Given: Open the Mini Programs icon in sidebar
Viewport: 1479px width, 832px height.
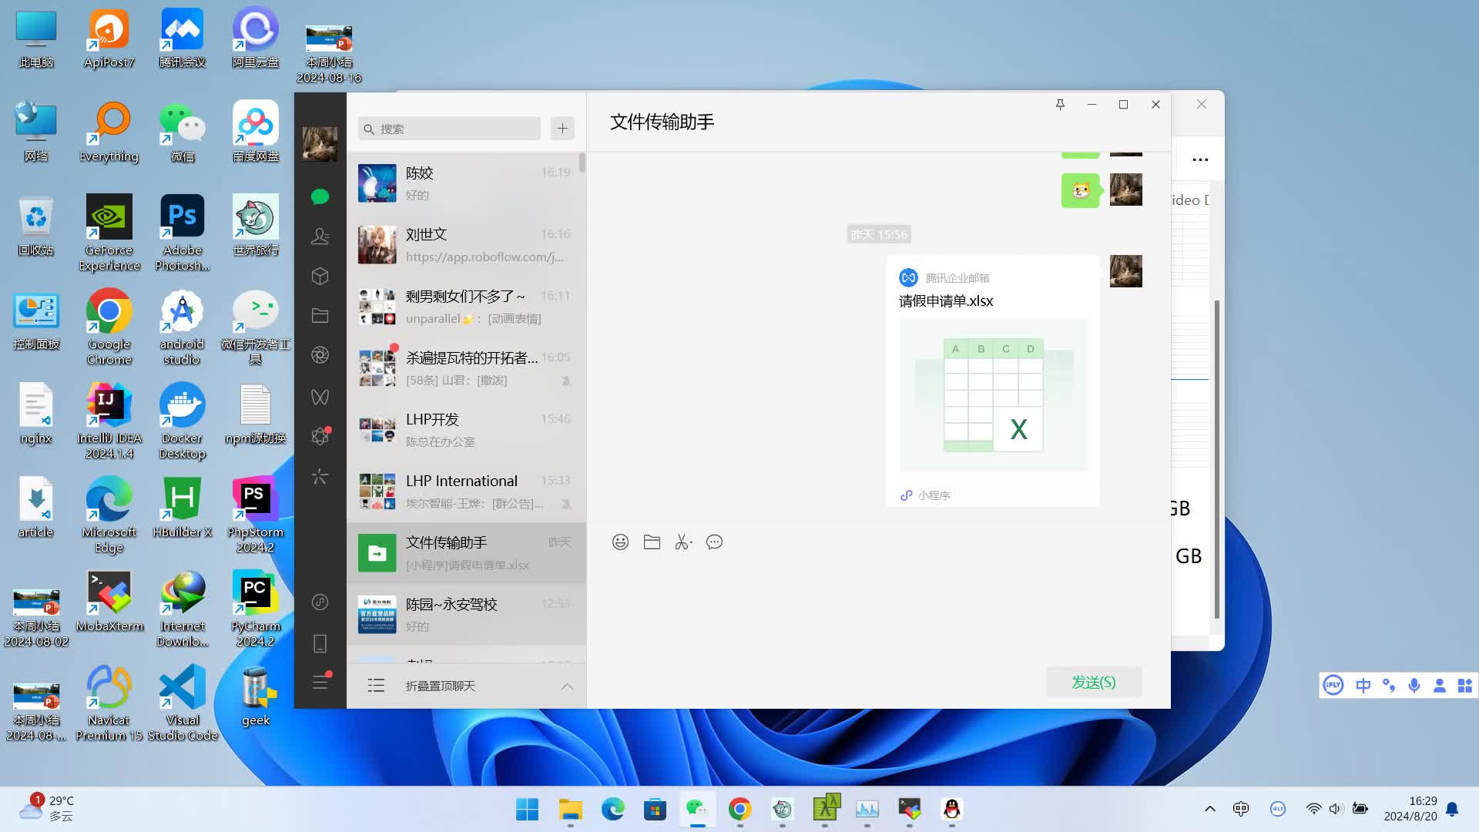Looking at the screenshot, I should pyautogui.click(x=320, y=602).
